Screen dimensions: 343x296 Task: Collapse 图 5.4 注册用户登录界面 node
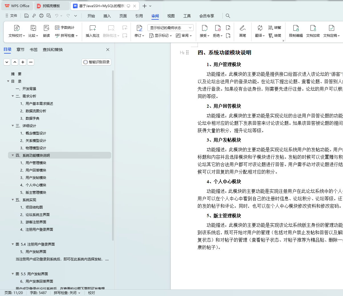13,244
